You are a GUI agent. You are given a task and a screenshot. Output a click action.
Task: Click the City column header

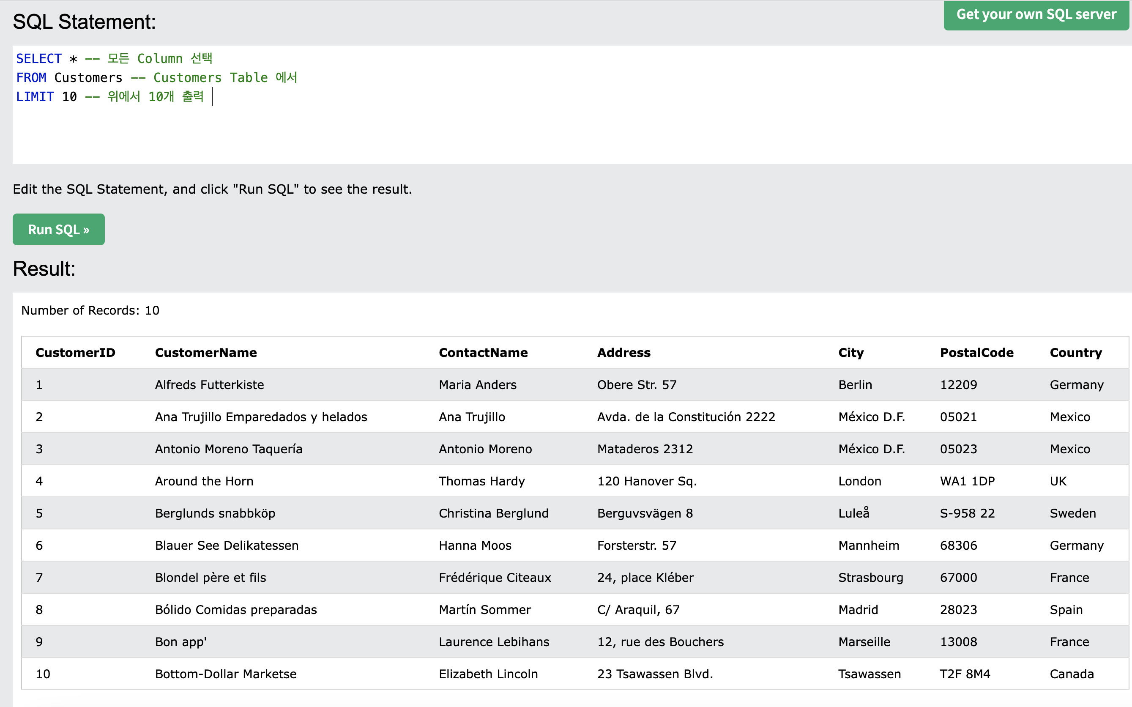point(850,353)
